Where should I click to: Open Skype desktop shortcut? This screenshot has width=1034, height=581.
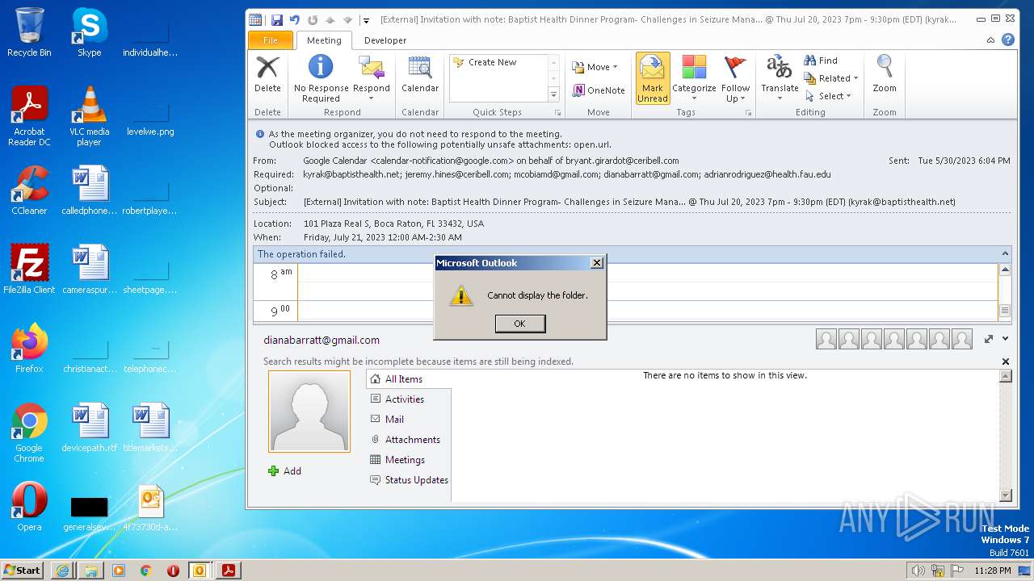(x=89, y=32)
